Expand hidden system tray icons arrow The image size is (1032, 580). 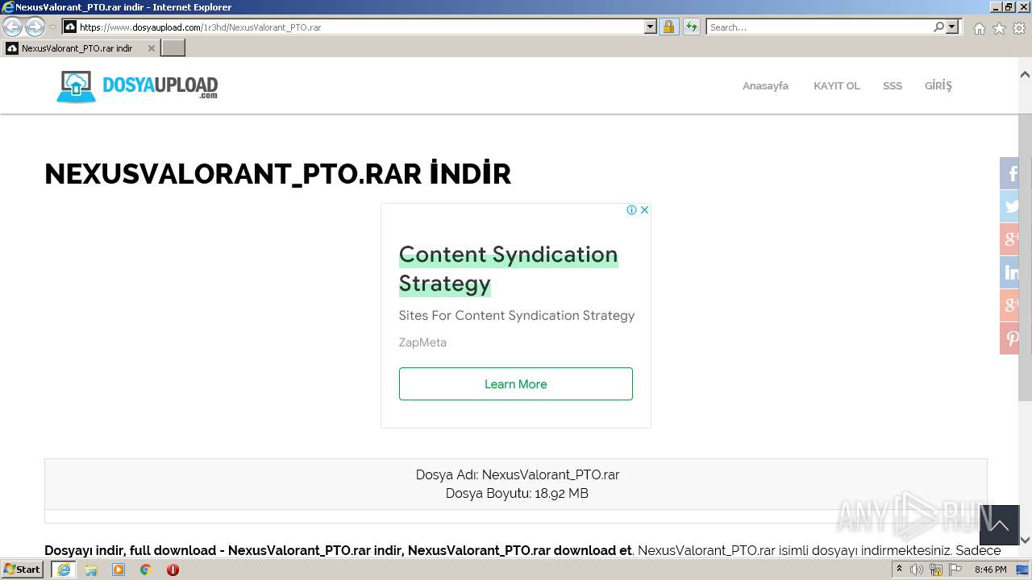899,569
